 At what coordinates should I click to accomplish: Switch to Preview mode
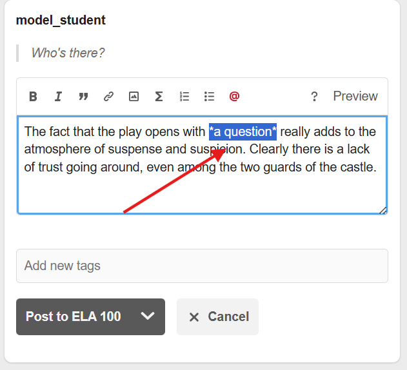click(x=355, y=96)
